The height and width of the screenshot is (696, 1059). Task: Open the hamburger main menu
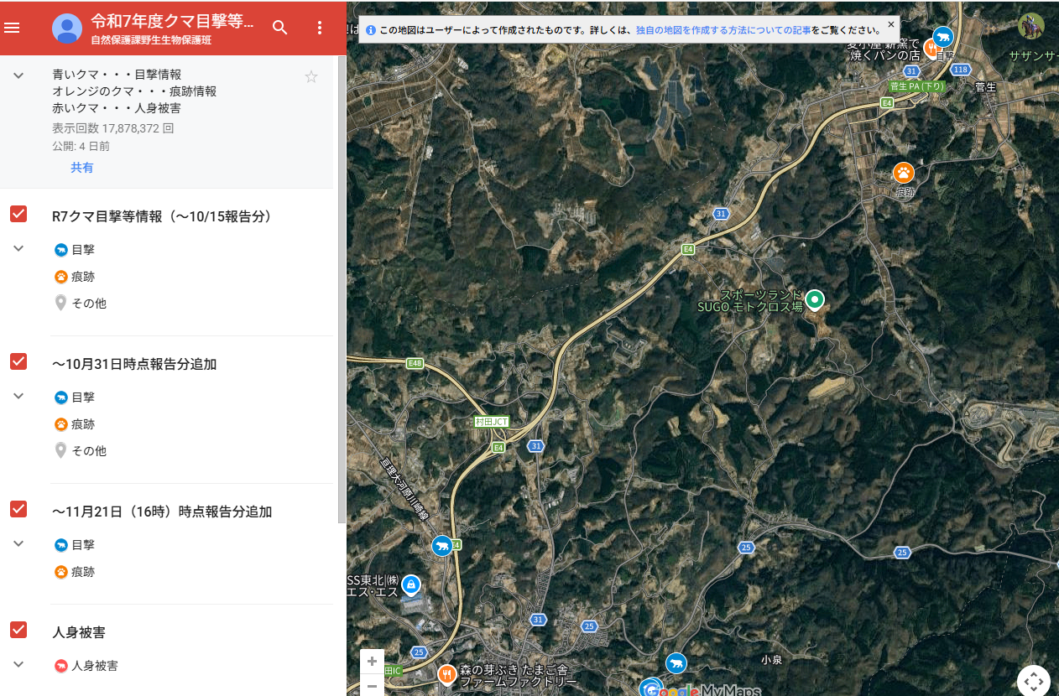pyautogui.click(x=12, y=28)
